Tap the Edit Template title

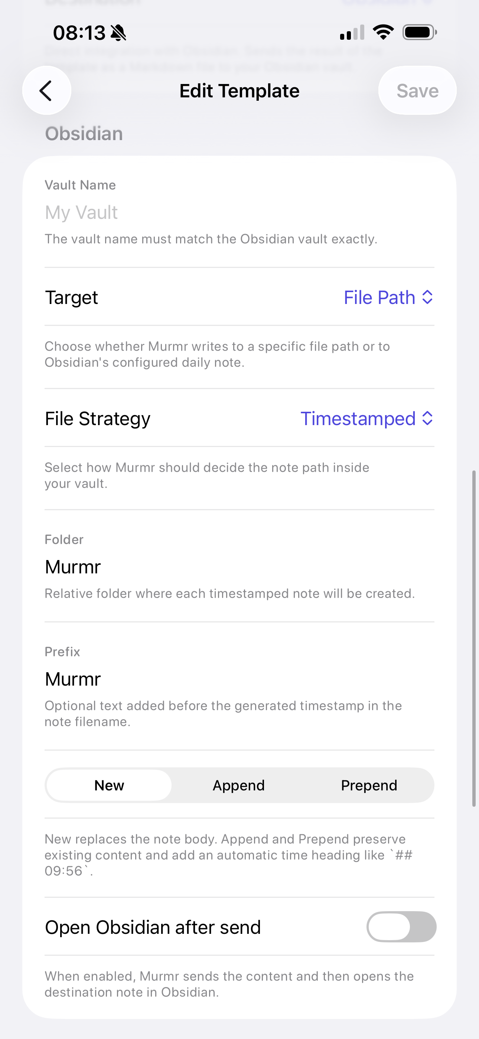pos(239,91)
